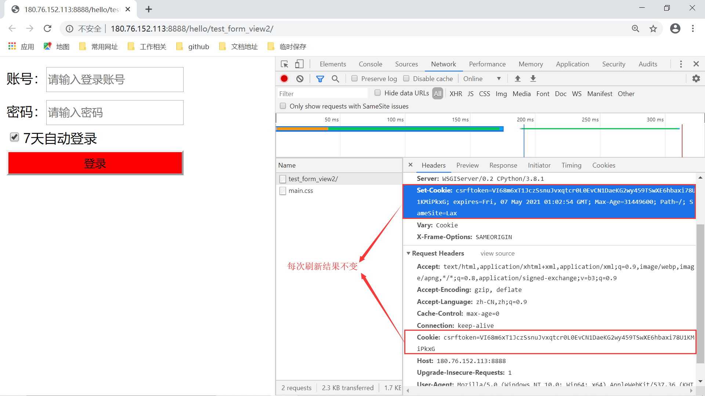Toggle the network filter funnel icon
The height and width of the screenshot is (396, 705).
click(320, 79)
